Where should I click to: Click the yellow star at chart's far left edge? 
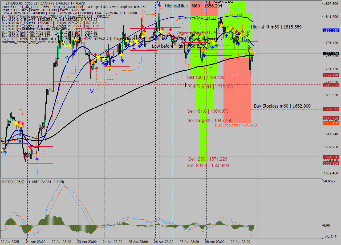tap(2, 150)
